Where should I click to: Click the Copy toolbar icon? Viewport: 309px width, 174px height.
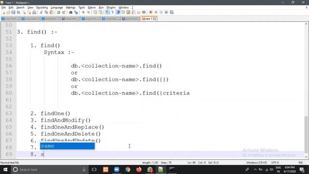[x=46, y=12]
